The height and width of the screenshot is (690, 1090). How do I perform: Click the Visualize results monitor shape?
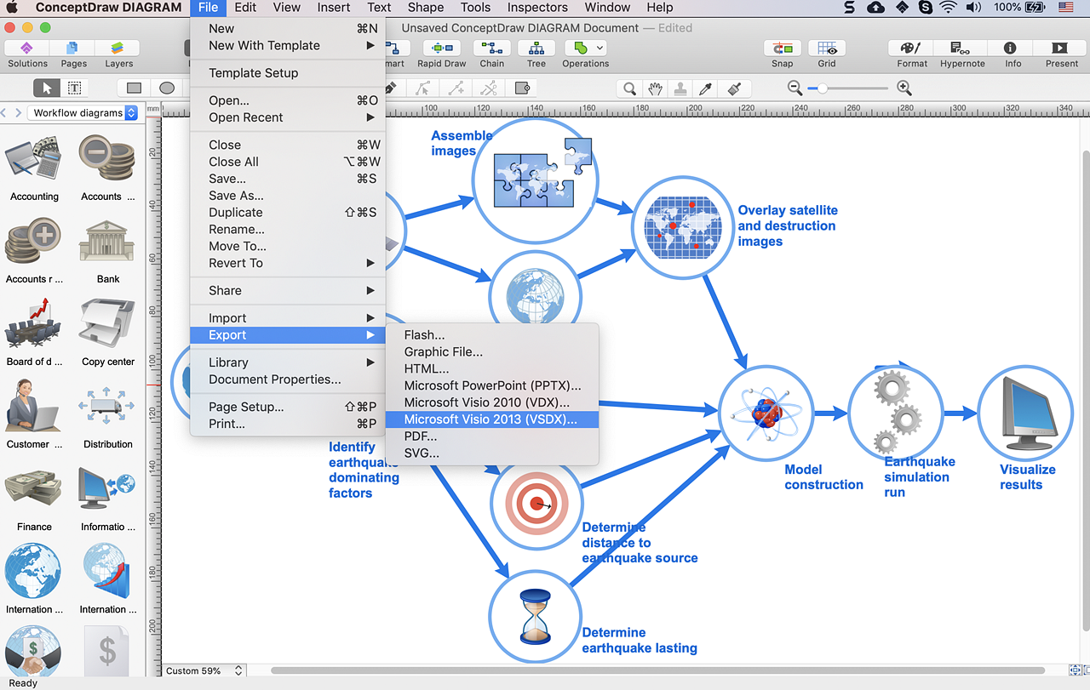pos(1025,413)
